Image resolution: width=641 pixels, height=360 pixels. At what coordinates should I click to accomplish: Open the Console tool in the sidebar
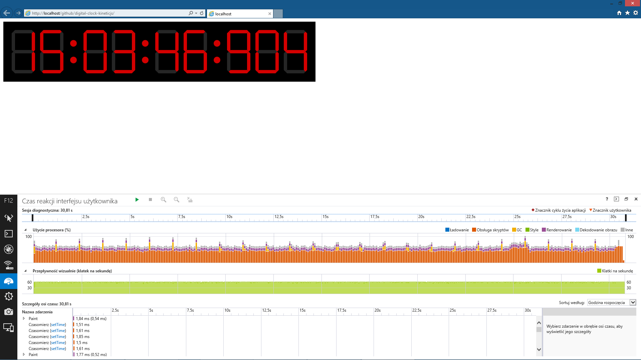(x=9, y=234)
